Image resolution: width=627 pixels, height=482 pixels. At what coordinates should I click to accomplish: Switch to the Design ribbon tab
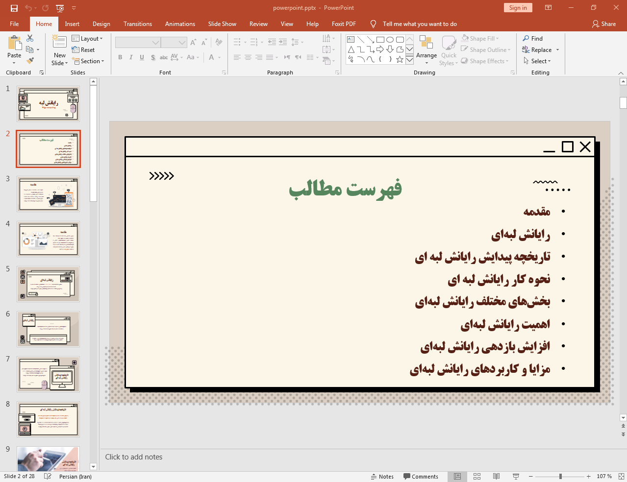click(x=101, y=24)
